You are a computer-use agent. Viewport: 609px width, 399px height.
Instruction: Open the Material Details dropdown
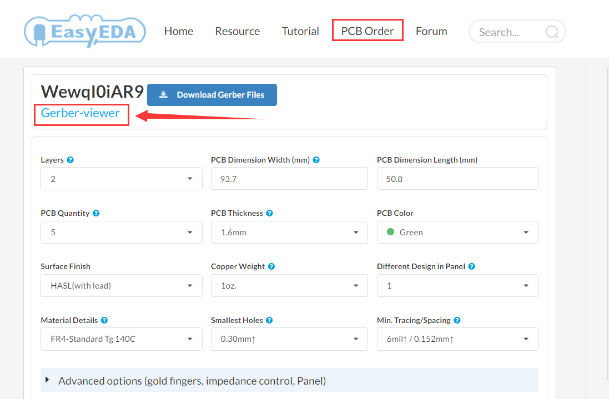click(x=121, y=339)
